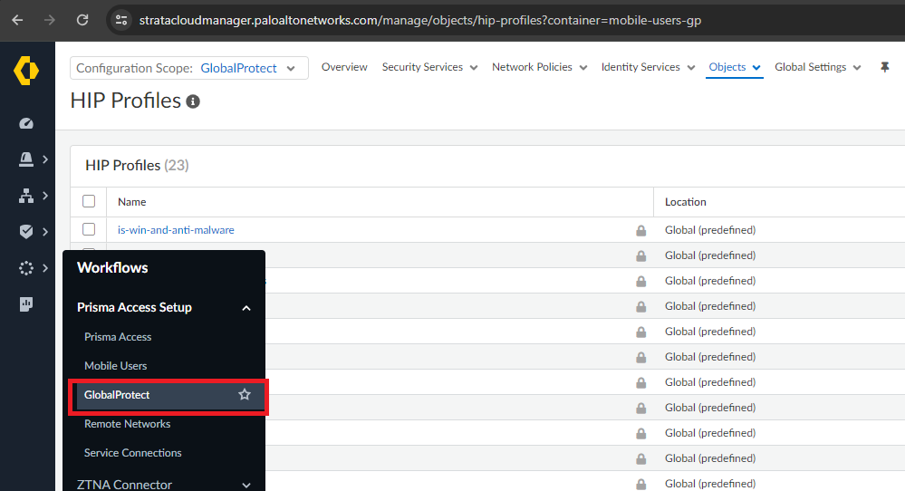Click the pin icon next to Global Settings
The image size is (905, 491).
point(885,68)
